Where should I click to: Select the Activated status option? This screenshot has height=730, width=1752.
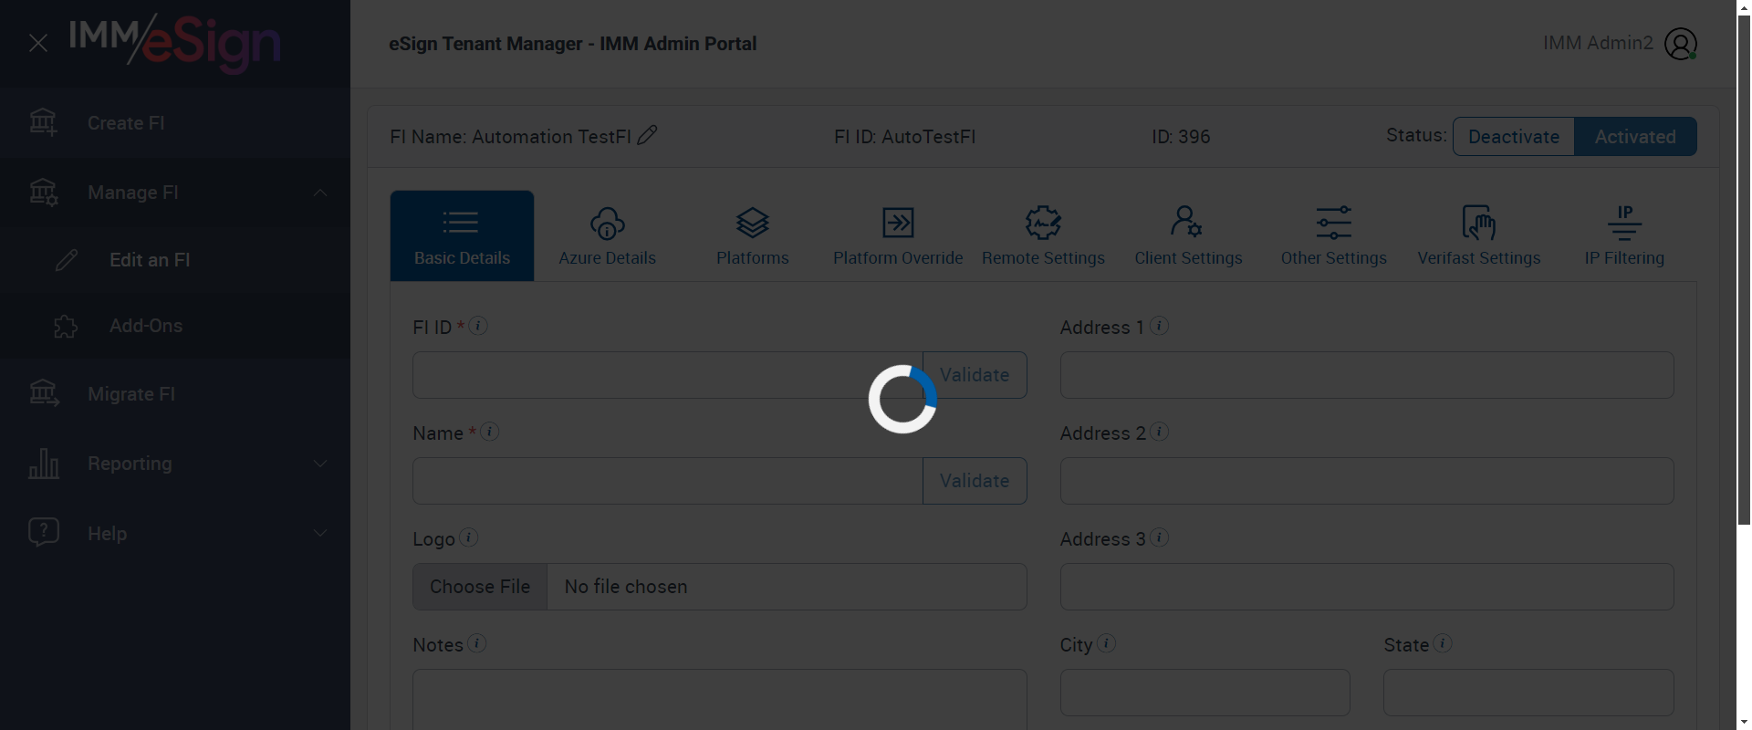point(1635,137)
